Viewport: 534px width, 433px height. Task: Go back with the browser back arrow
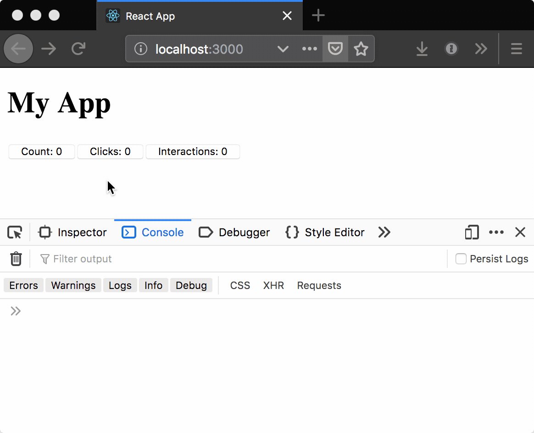click(x=18, y=49)
